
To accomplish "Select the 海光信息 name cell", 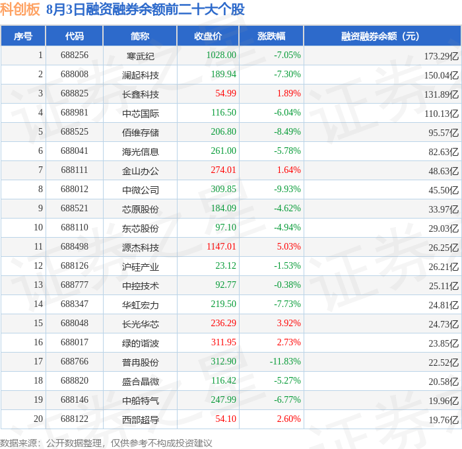I will (140, 151).
